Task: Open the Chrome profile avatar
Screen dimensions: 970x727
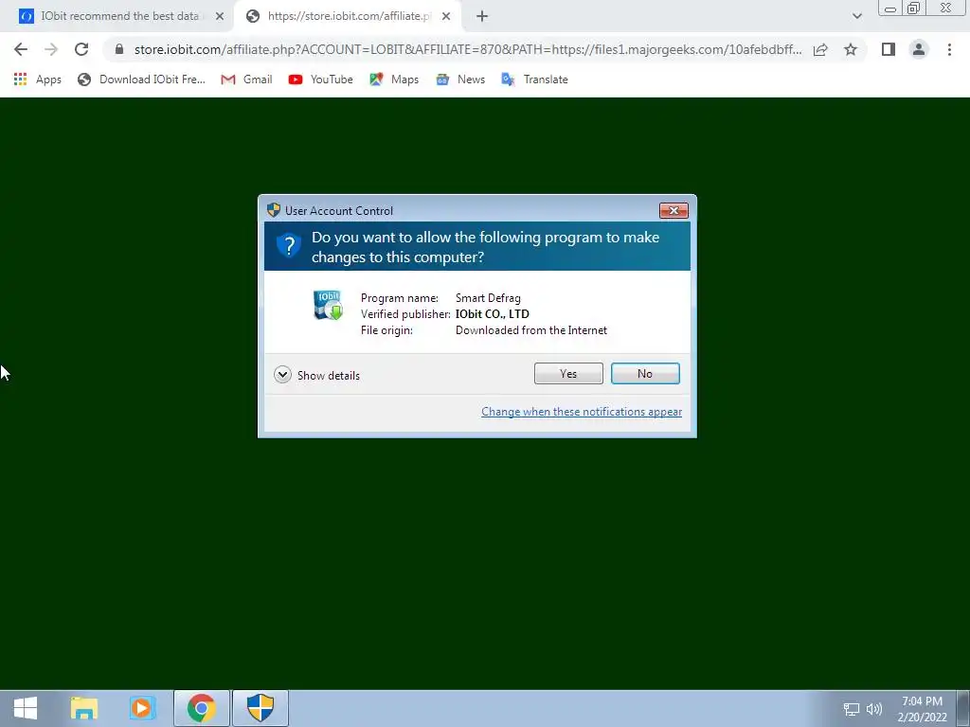Action: [919, 49]
